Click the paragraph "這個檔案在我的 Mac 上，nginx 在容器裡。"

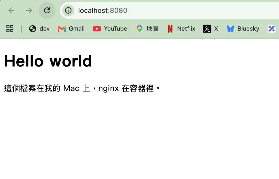click(x=82, y=88)
